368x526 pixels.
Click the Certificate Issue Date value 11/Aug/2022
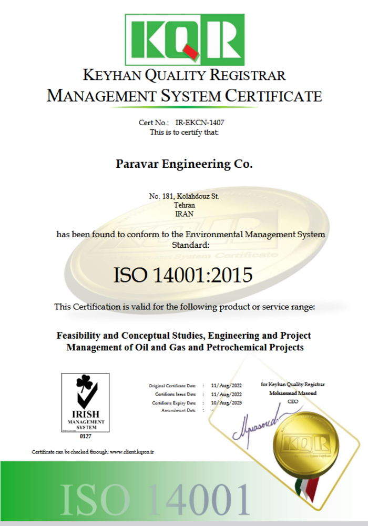point(226,394)
